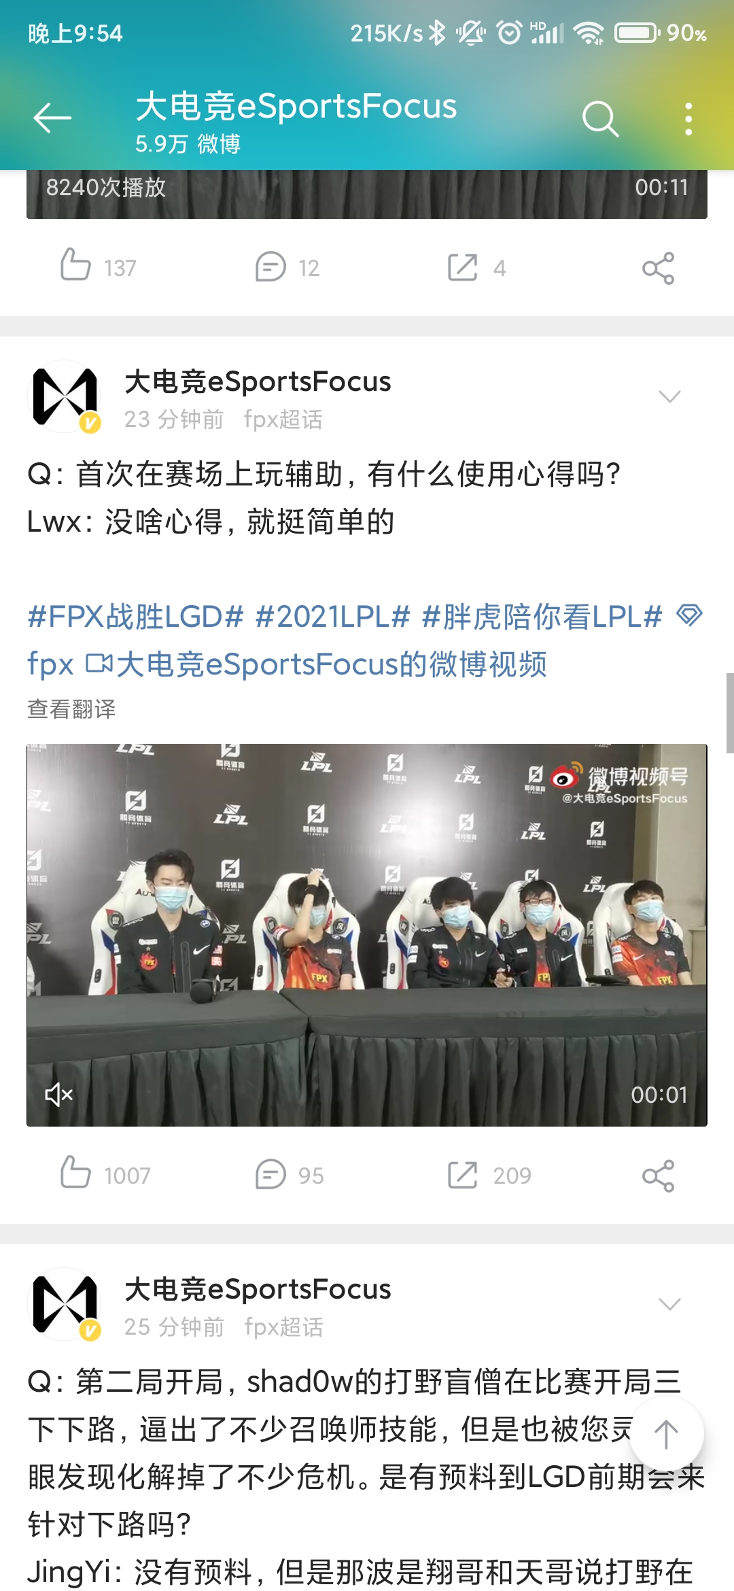Expand options chevron on 25-minute-old post
734x1591 pixels.
point(670,1304)
